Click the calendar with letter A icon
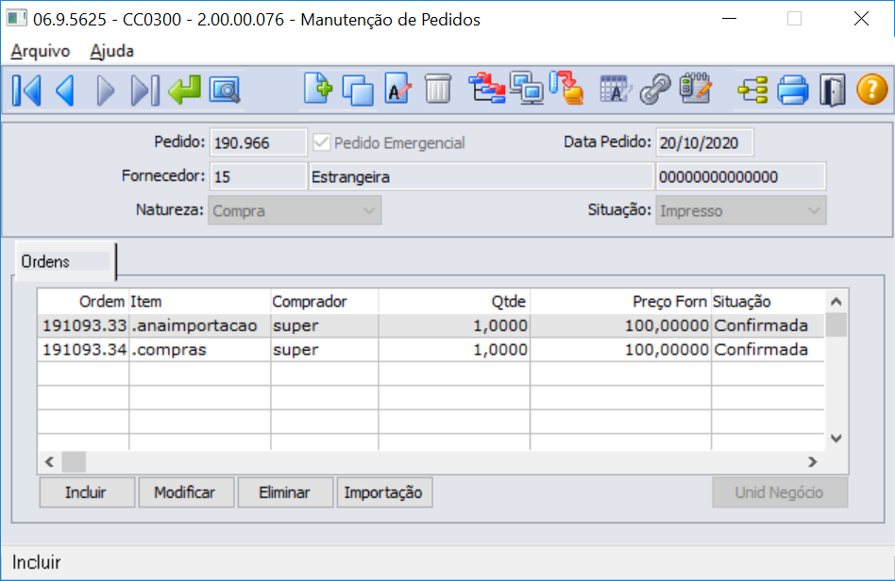895x581 pixels. (616, 90)
